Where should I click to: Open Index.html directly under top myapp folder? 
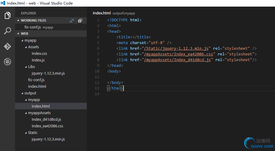click(x=37, y=86)
